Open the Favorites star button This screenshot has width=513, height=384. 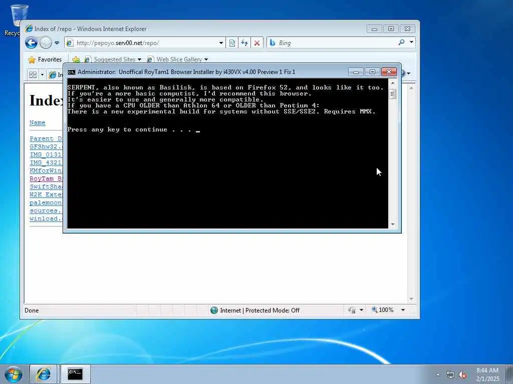click(x=45, y=59)
